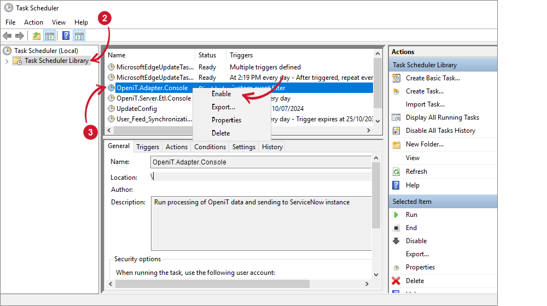Click the details pane horizontal scrollbar thumb
The image size is (547, 306).
(212, 284)
